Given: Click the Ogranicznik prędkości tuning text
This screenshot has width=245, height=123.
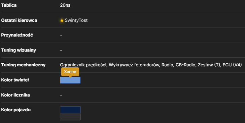Looking at the screenshot, I should tap(83, 65).
